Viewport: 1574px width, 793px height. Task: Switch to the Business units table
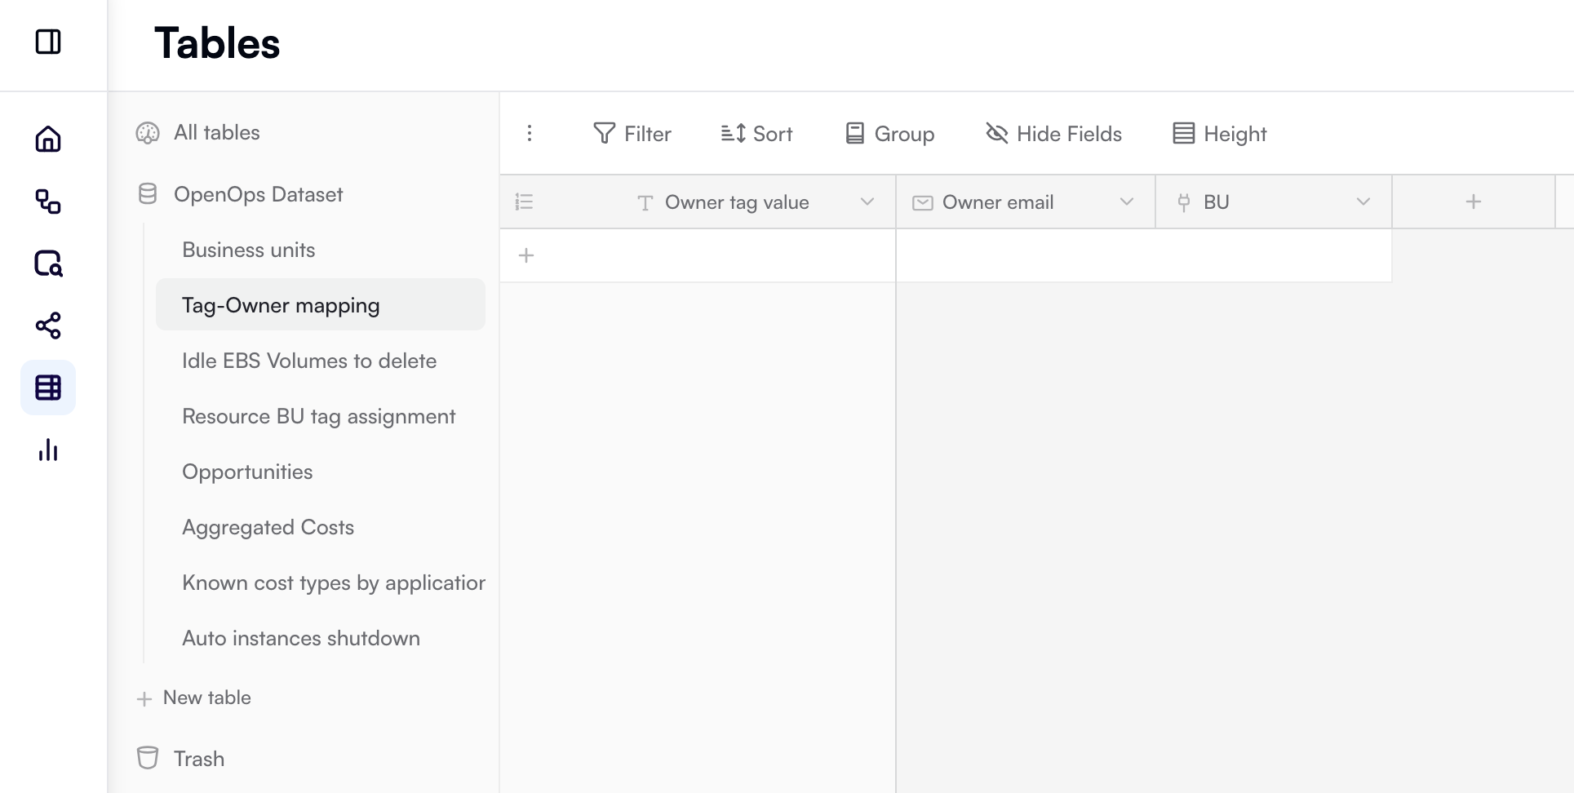[x=249, y=250]
